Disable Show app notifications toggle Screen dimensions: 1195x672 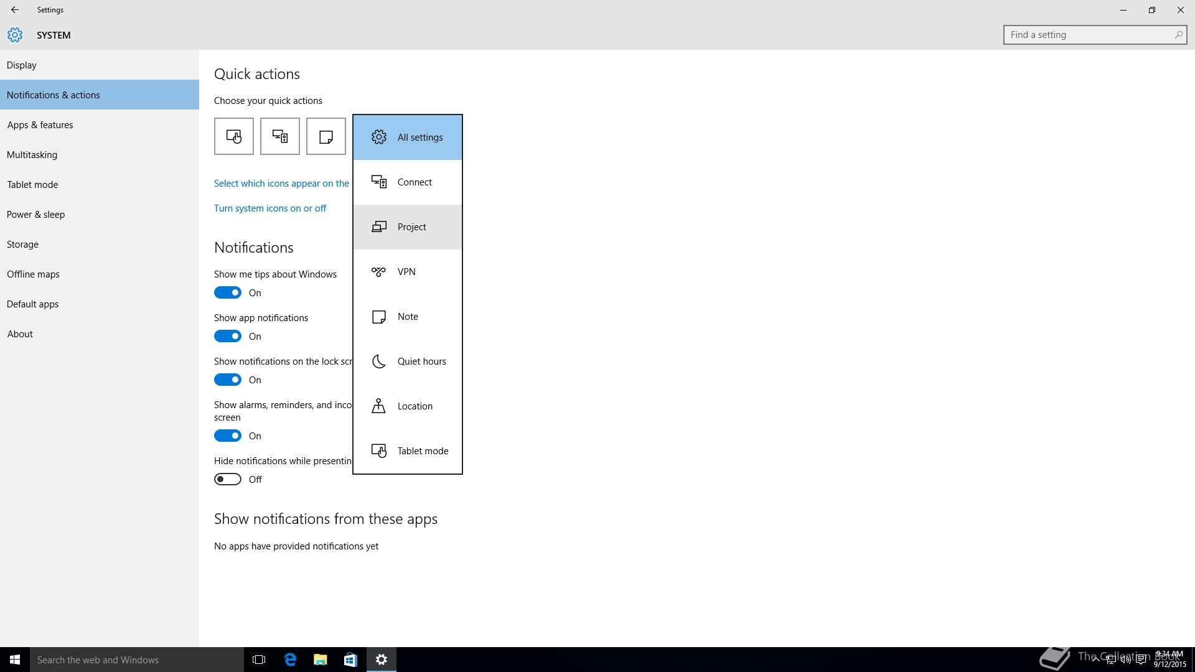coord(228,336)
